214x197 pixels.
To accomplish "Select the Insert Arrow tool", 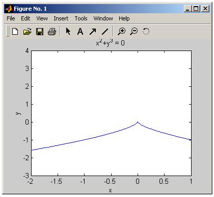I will [93, 32].
